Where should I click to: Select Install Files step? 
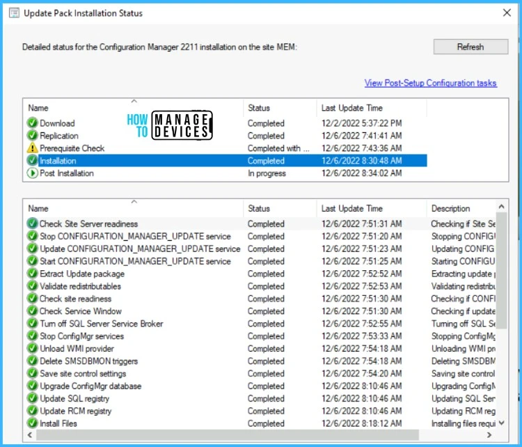pos(261,423)
